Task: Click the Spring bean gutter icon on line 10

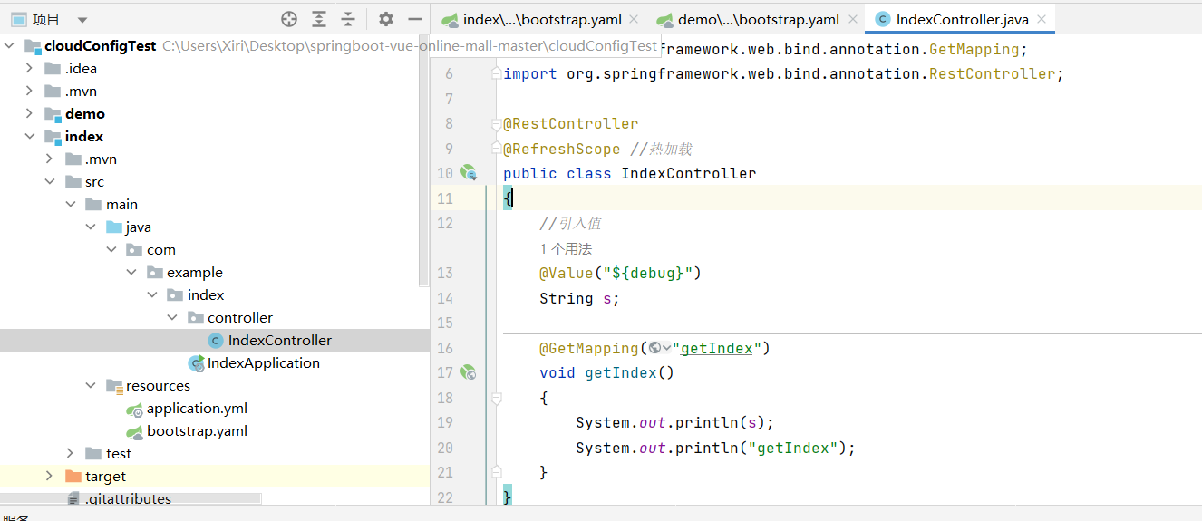Action: click(x=469, y=172)
